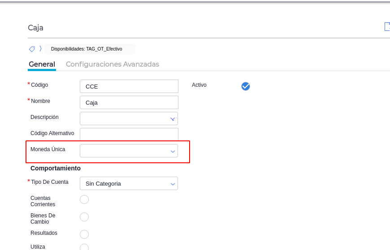Open the Configuraciones Avanzadas tab
The width and height of the screenshot is (390, 250).
tap(113, 64)
